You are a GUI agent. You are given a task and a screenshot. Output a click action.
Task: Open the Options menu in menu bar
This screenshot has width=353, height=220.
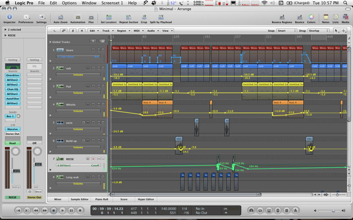pyautogui.click(x=69, y=3)
